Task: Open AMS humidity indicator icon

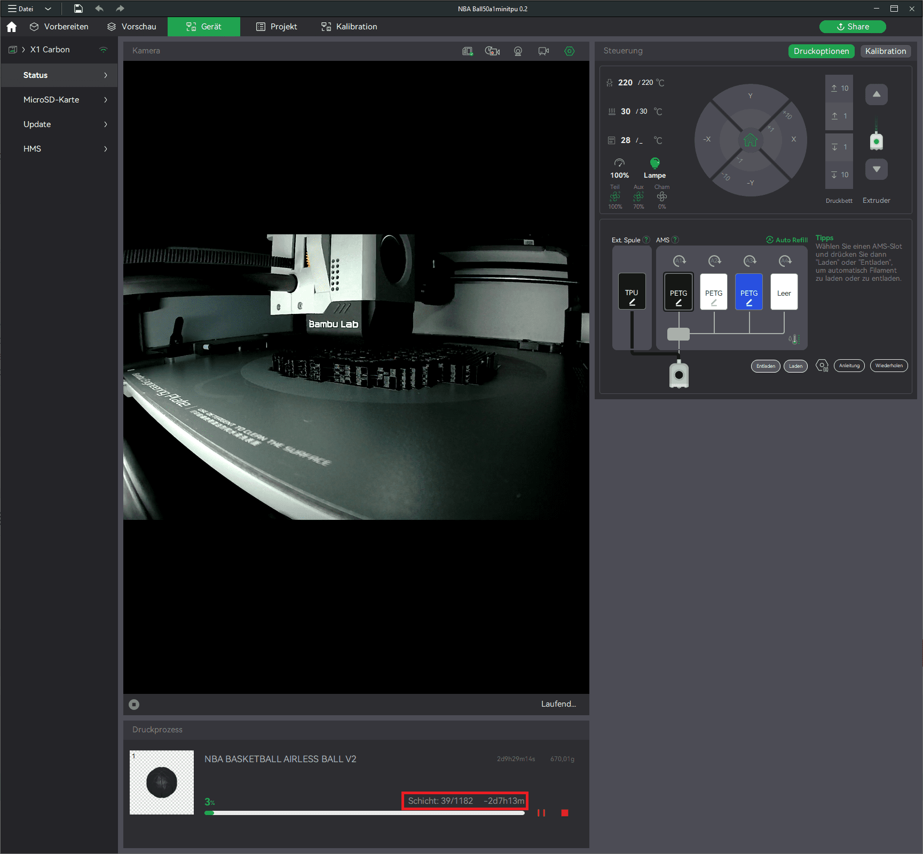Action: pyautogui.click(x=794, y=339)
